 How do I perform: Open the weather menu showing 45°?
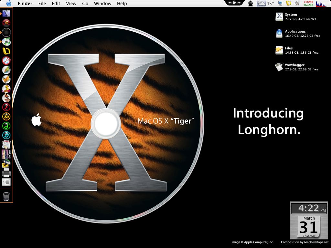pos(265,3)
